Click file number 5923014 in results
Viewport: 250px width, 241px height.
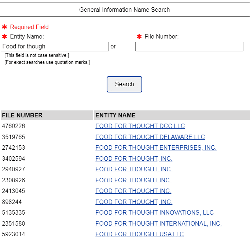pos(14,234)
